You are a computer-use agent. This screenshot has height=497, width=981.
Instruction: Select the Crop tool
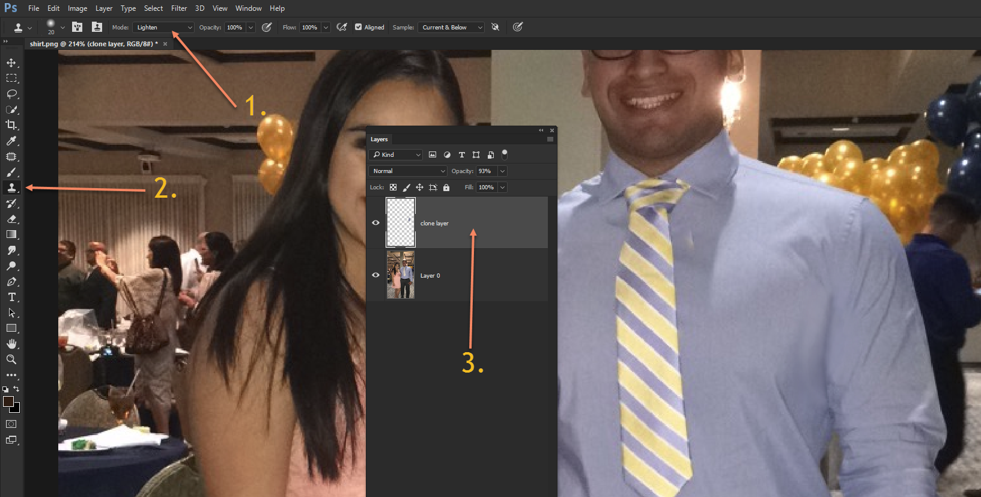11,125
